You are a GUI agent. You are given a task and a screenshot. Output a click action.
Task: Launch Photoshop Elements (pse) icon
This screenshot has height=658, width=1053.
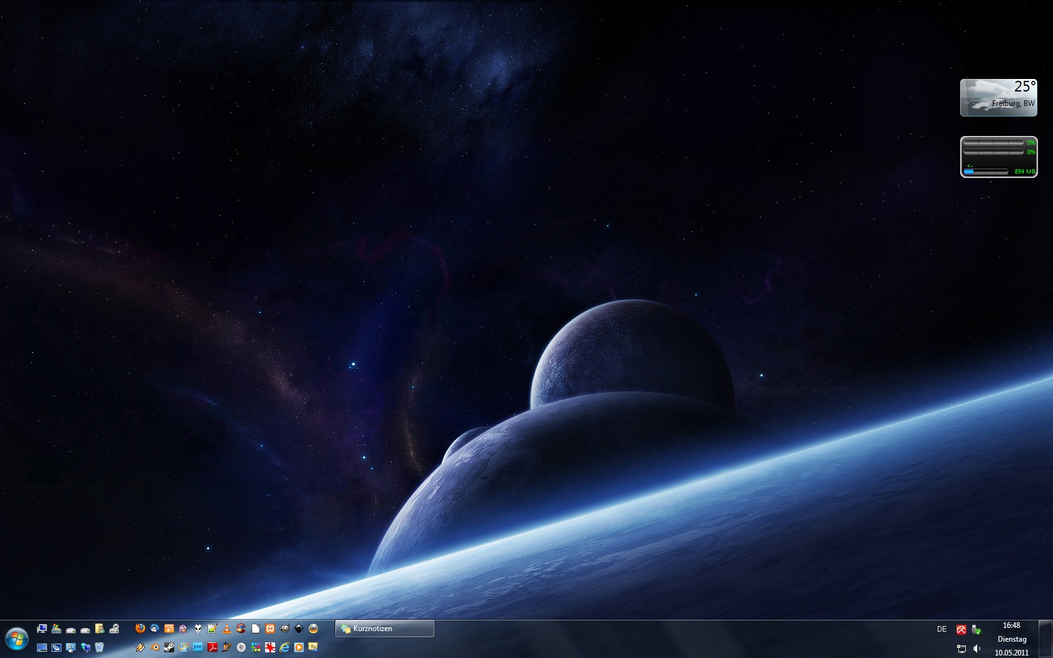point(197,647)
